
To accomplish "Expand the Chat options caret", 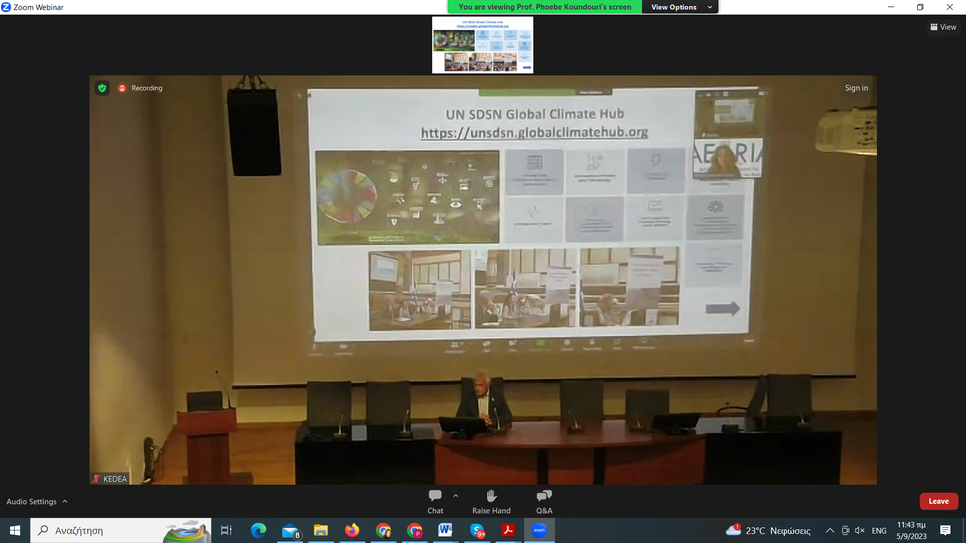I will [456, 496].
